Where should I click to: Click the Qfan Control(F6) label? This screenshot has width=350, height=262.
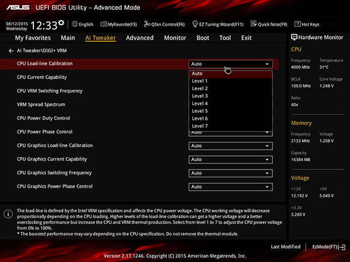click(x=168, y=24)
